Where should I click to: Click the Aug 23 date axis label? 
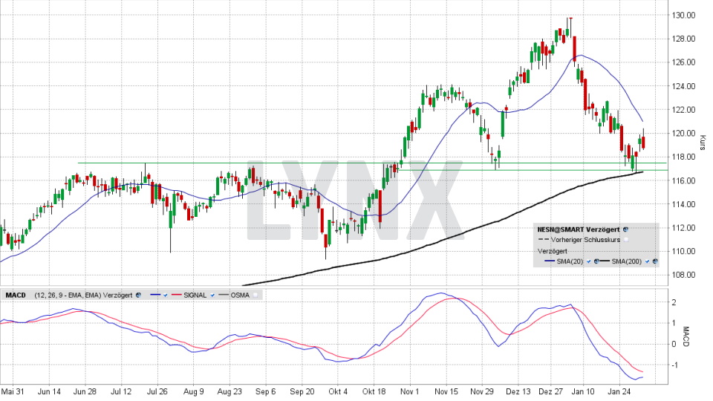pos(229,391)
